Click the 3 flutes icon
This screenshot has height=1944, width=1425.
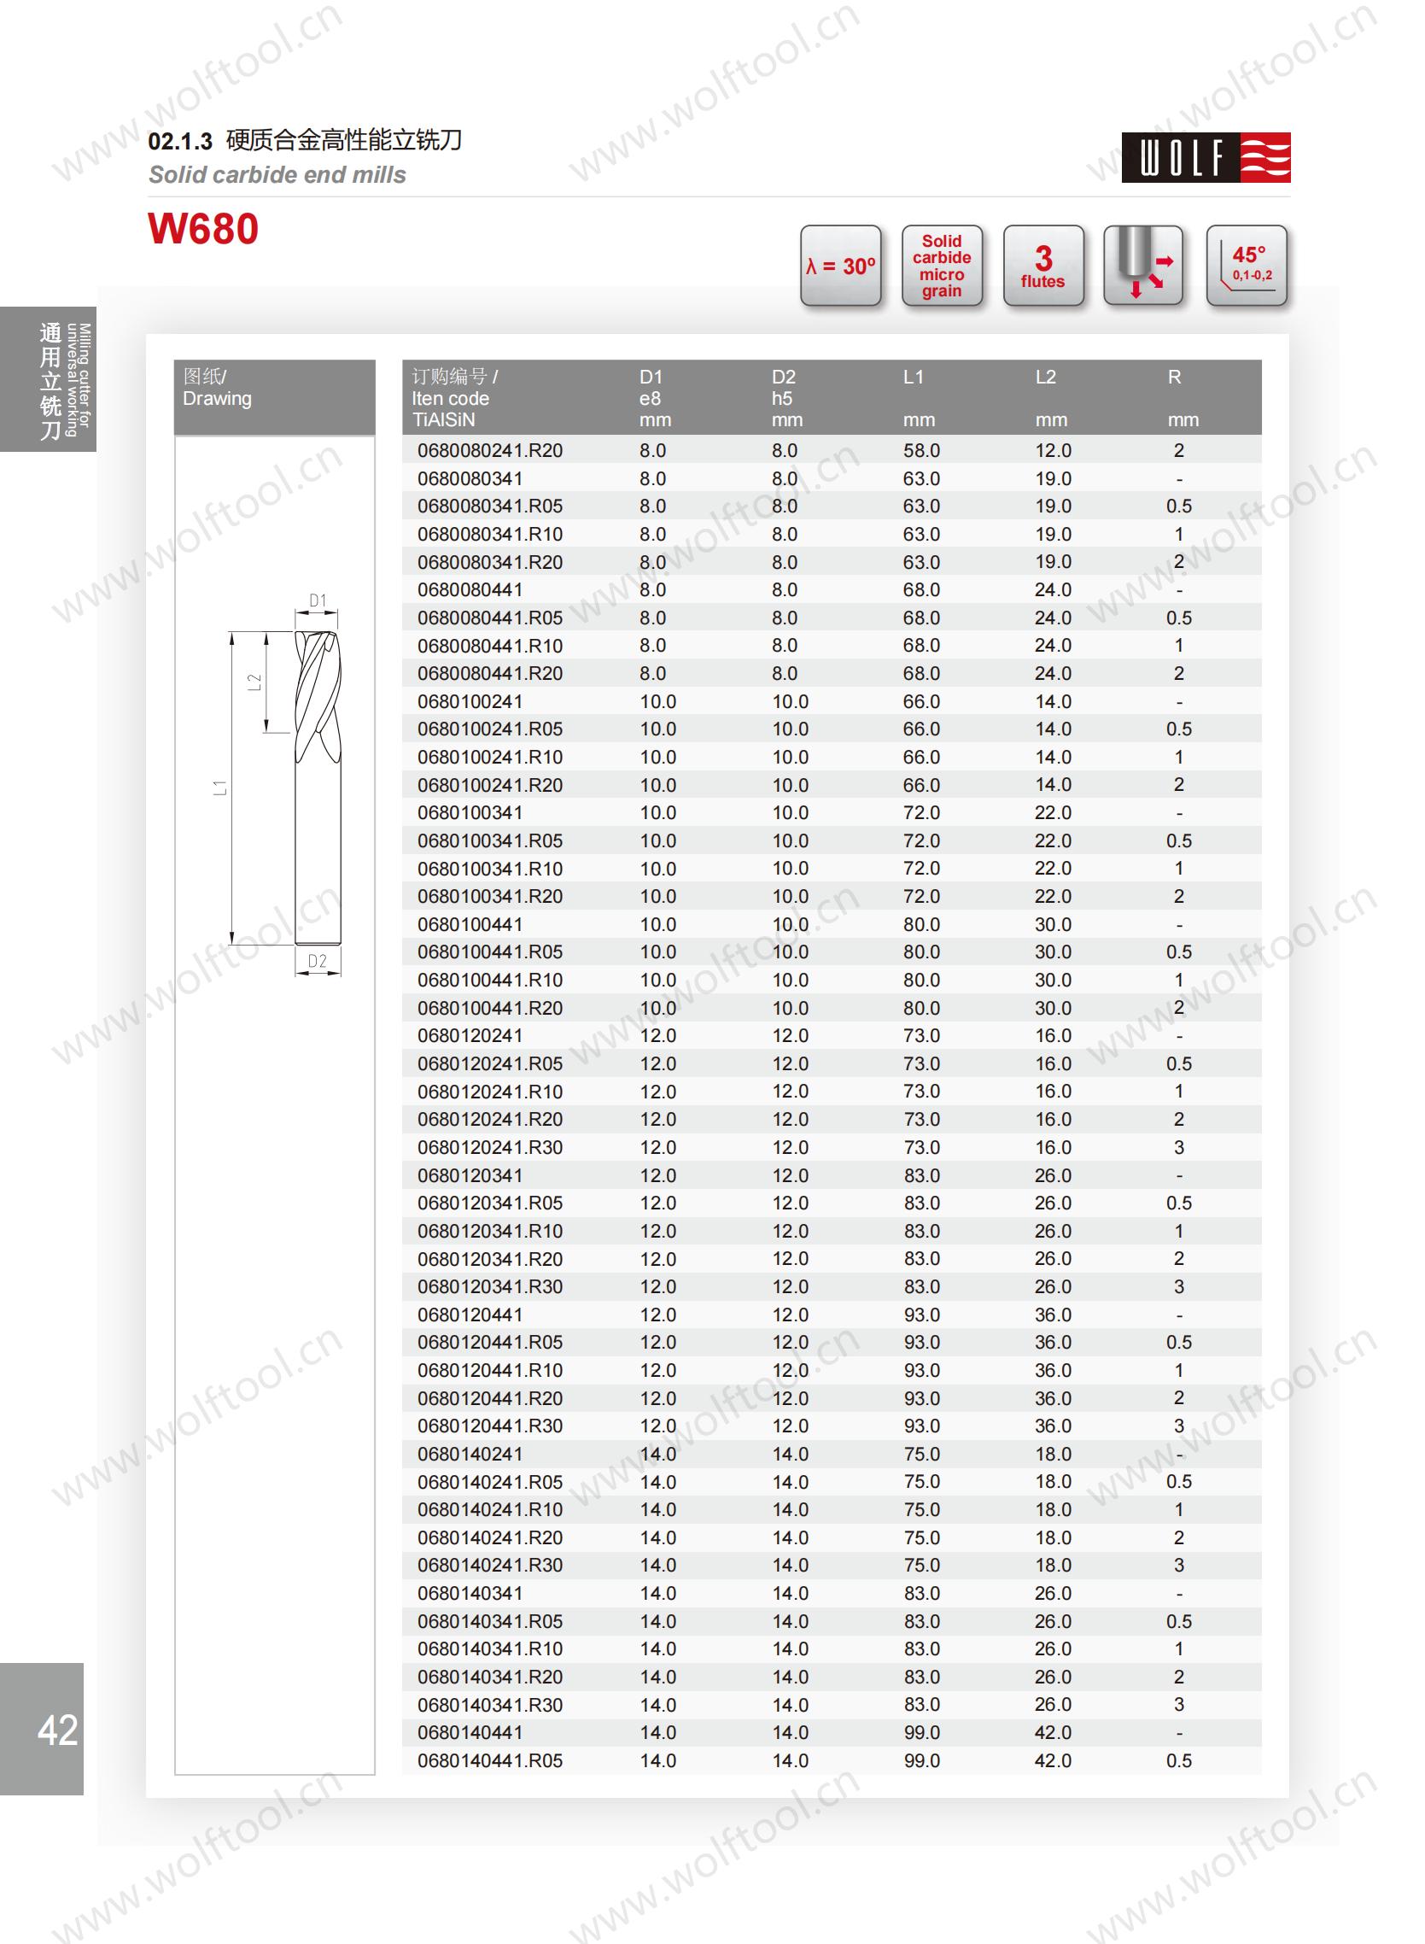[1042, 266]
